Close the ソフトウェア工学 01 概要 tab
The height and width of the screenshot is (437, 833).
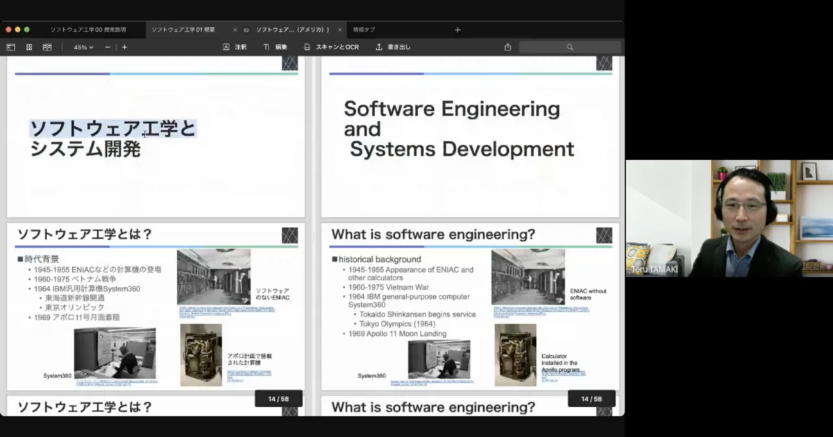click(x=235, y=30)
